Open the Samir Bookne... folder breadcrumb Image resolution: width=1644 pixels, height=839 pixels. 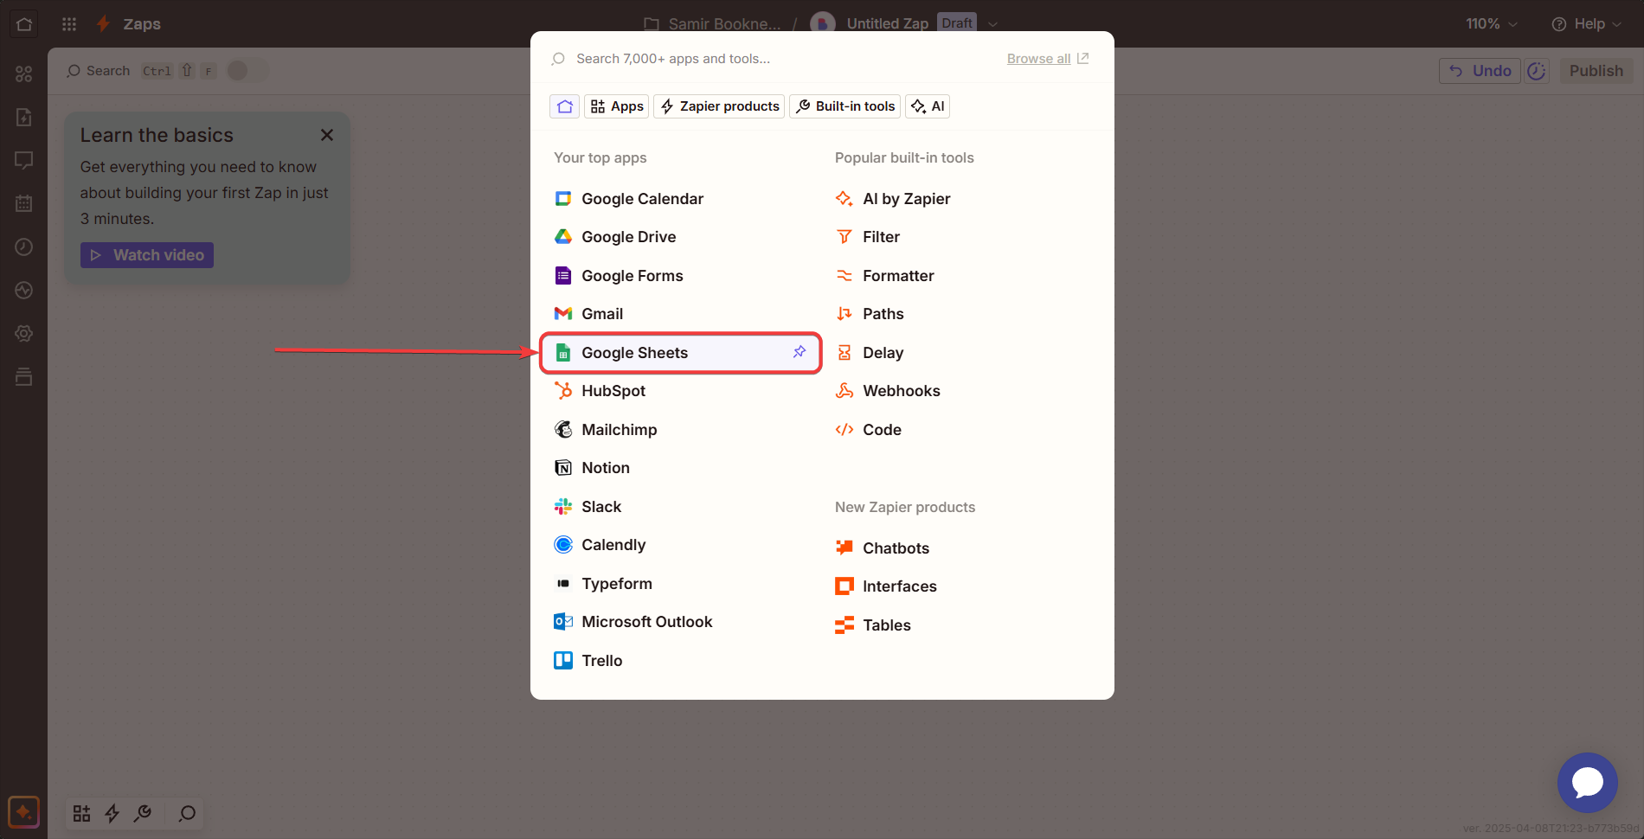tap(712, 24)
